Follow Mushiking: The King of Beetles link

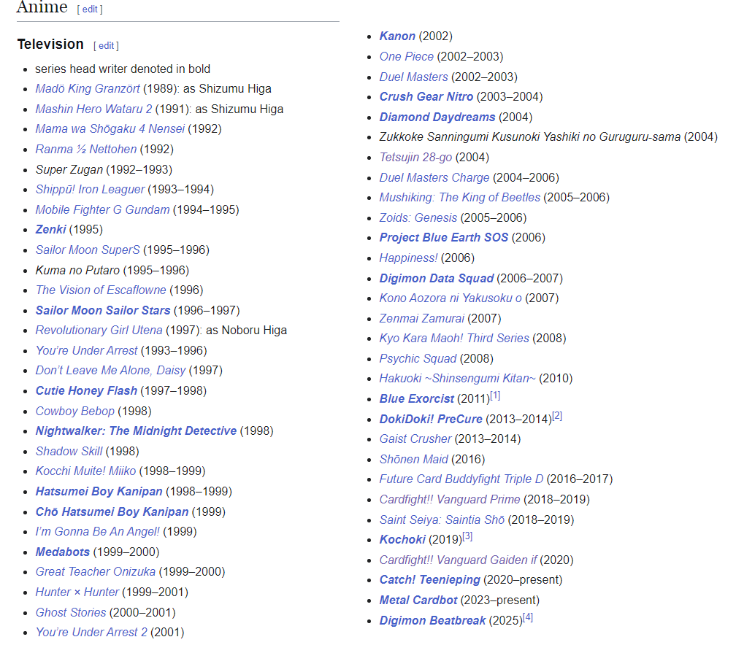[460, 198]
